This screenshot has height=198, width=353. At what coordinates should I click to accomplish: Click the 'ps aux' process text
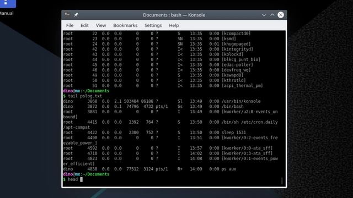[229, 169]
